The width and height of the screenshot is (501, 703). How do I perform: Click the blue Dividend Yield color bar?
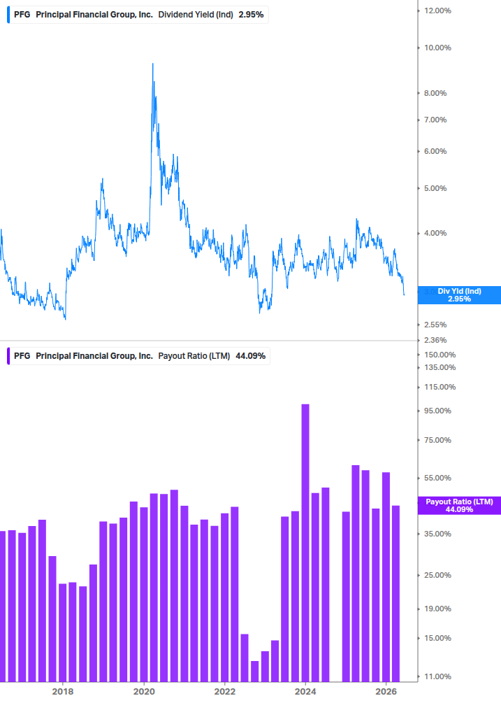pos(8,15)
